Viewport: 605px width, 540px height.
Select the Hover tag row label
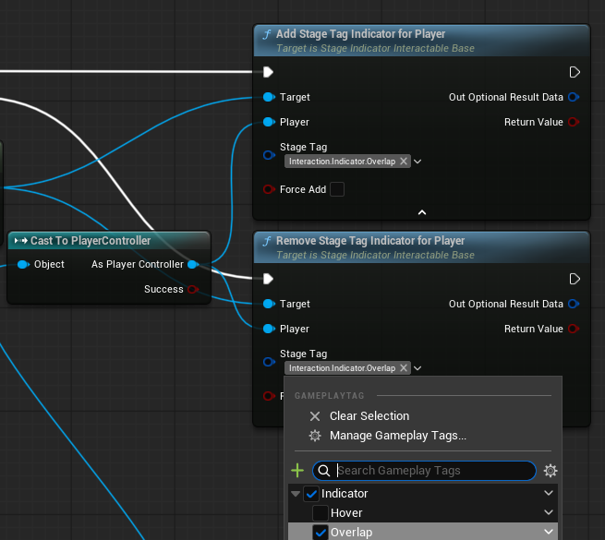point(346,513)
